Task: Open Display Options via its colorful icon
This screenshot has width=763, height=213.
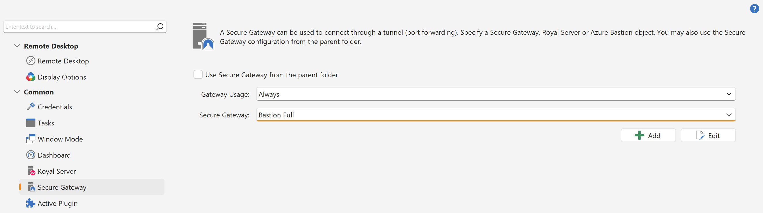Action: pyautogui.click(x=31, y=77)
